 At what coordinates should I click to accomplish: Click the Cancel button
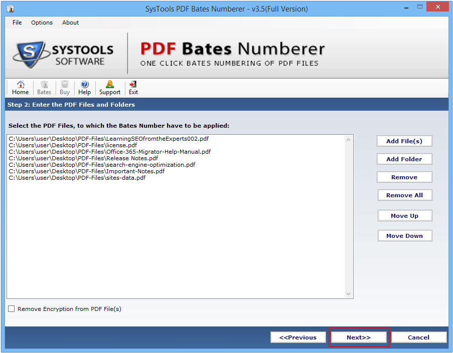(418, 337)
